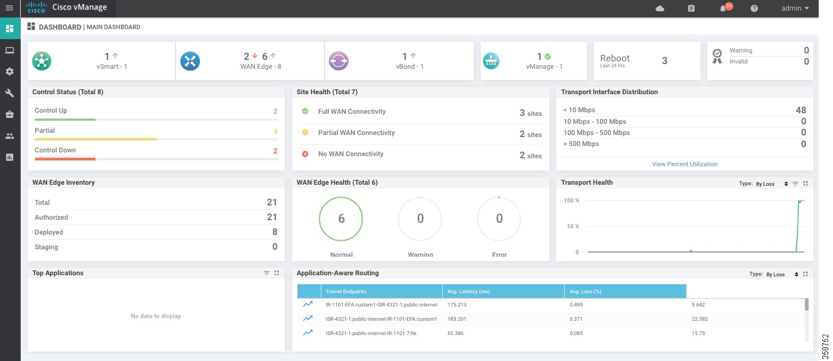Click Staging inventory count 0
The image size is (833, 361).
[x=275, y=247]
